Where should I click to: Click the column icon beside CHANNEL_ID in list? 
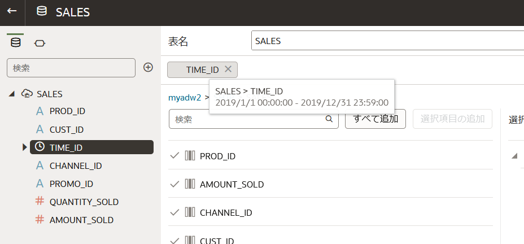tap(190, 212)
